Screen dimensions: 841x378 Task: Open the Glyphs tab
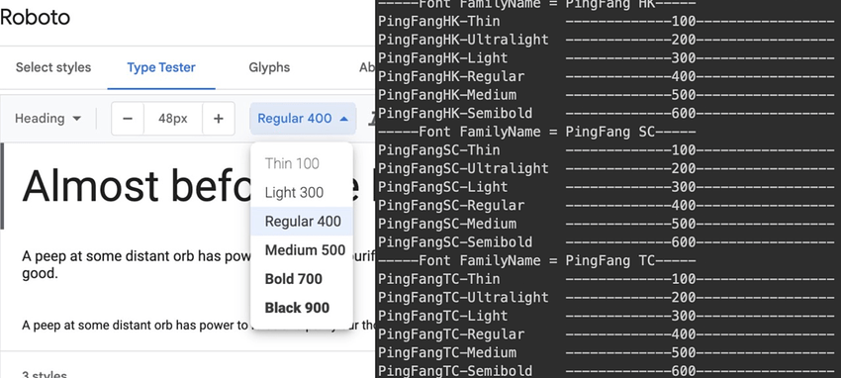coord(269,67)
